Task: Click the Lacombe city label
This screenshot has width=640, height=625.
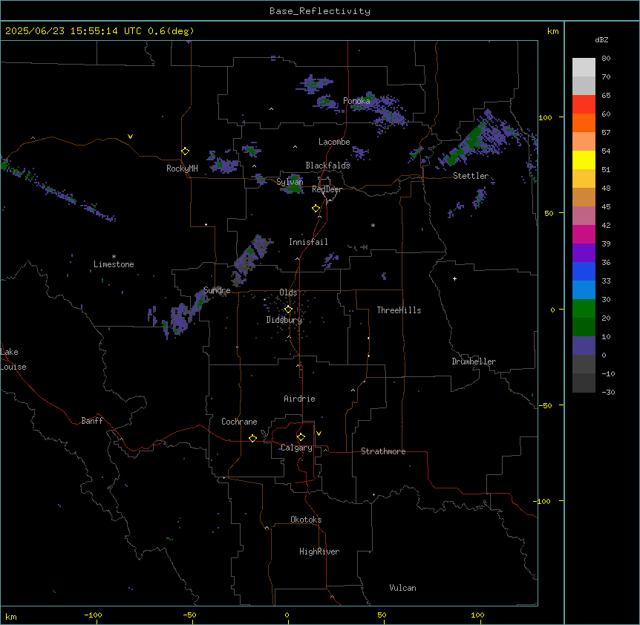Action: (334, 142)
